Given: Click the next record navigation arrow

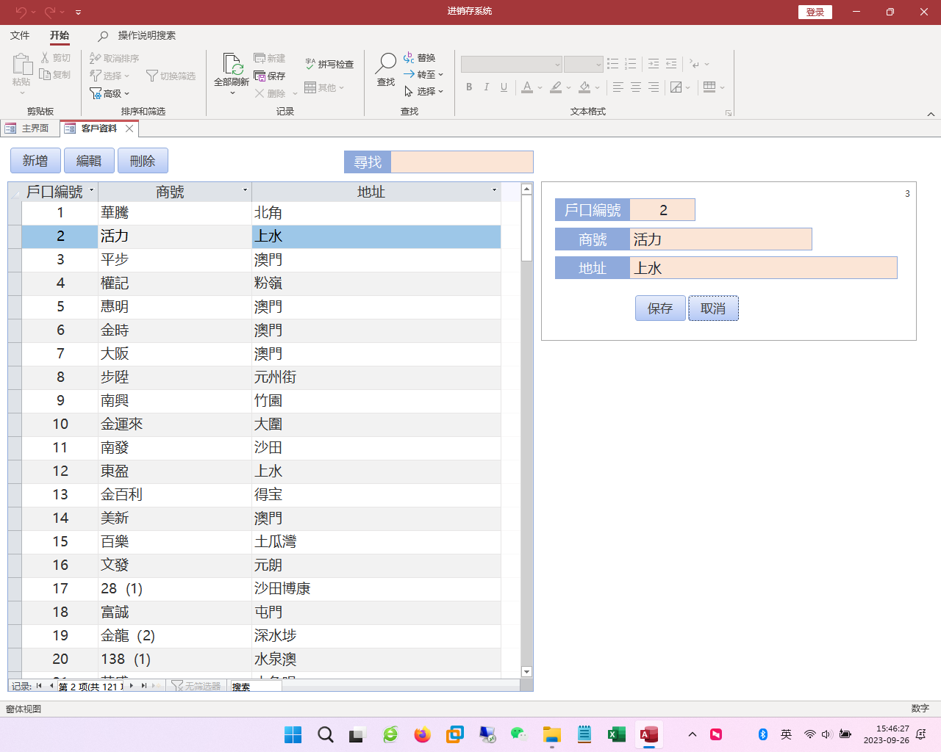Looking at the screenshot, I should pyautogui.click(x=132, y=686).
